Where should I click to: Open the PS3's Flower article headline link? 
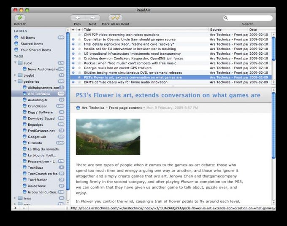coord(168,95)
